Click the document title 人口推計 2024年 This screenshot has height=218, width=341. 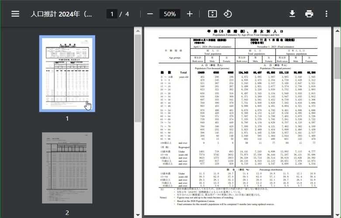click(62, 14)
